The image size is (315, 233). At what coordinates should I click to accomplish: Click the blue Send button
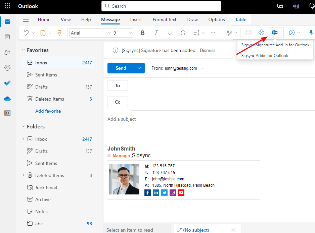coord(121,68)
